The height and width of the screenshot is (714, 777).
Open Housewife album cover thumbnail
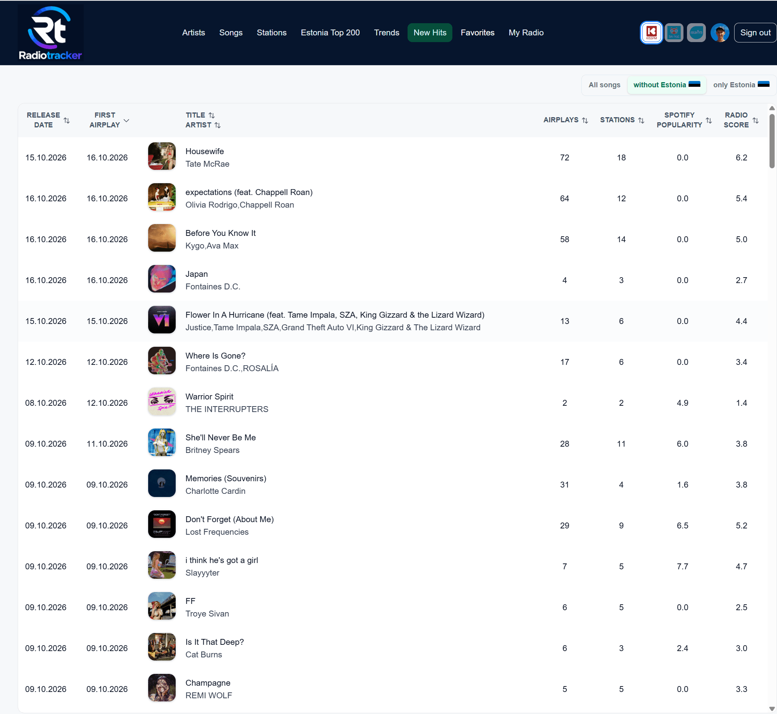(162, 156)
